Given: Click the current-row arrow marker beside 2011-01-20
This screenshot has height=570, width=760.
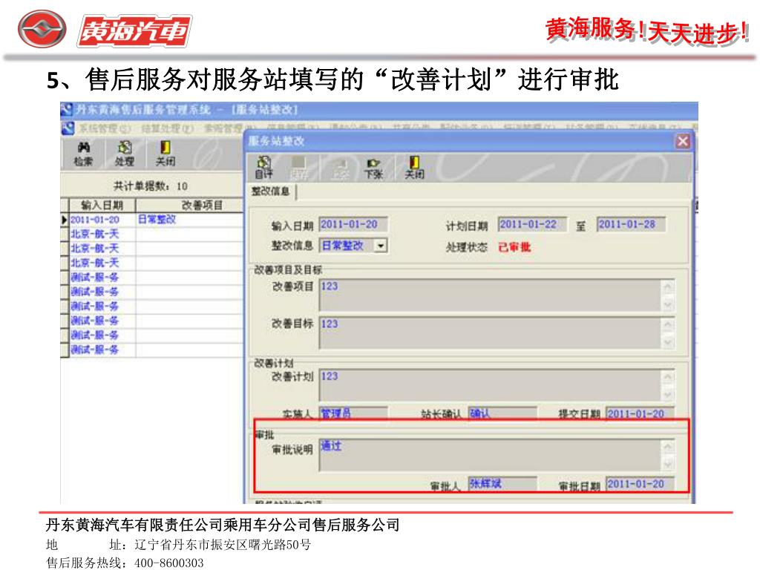Looking at the screenshot, I should 65,220.
